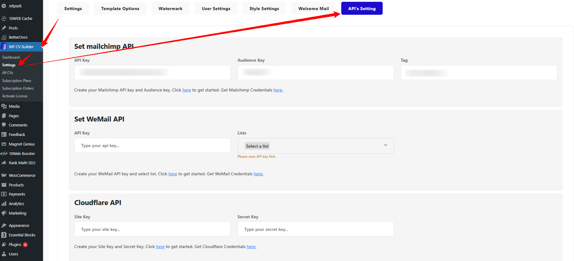The height and width of the screenshot is (261, 574).
Task: Click the Cloudflare Site Key input
Action: click(152, 229)
